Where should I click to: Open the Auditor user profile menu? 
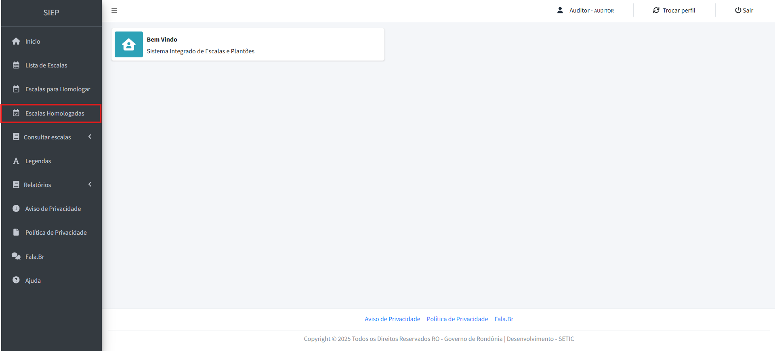click(x=586, y=11)
